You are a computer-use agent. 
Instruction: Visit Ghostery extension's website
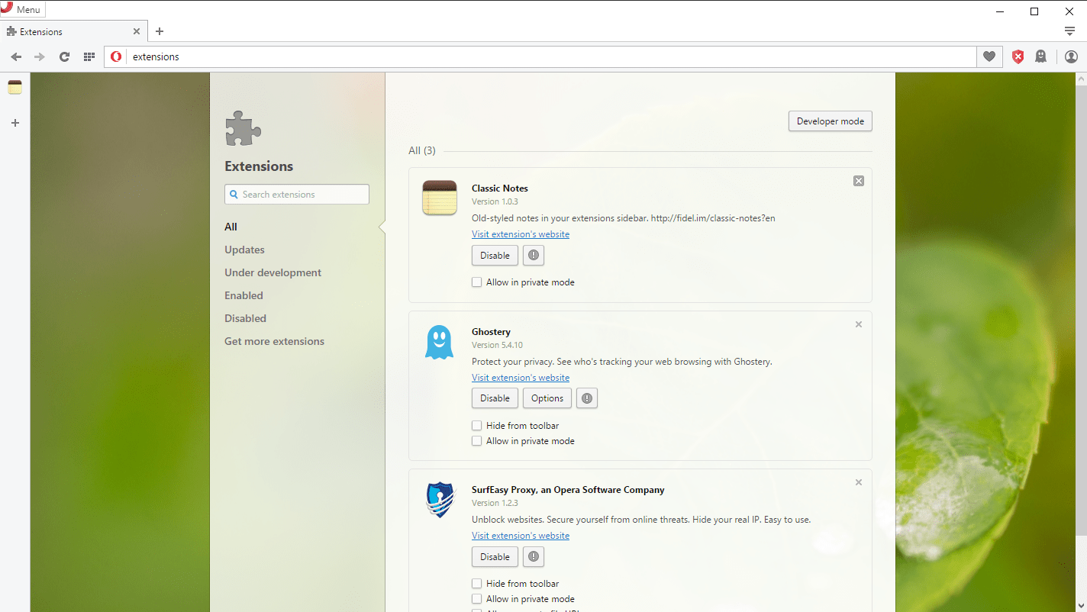(x=521, y=378)
